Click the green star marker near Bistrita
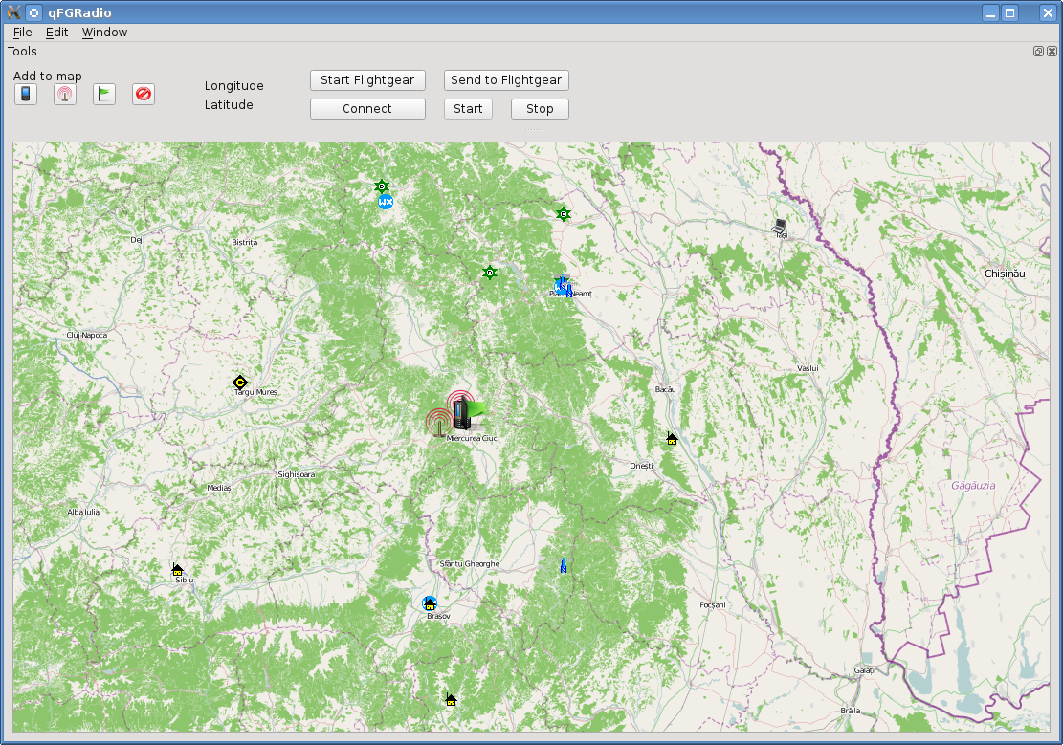The image size is (1063, 745). pos(382,186)
